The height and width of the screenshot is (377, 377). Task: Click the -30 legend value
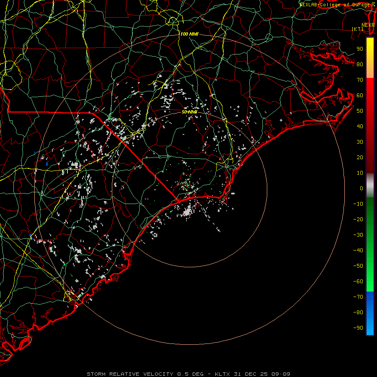click(x=358, y=235)
